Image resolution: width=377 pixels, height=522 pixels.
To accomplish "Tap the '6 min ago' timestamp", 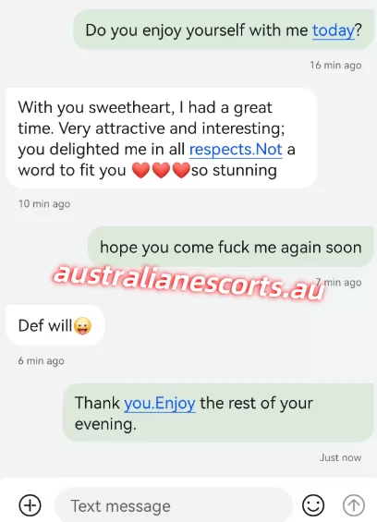I will [41, 361].
